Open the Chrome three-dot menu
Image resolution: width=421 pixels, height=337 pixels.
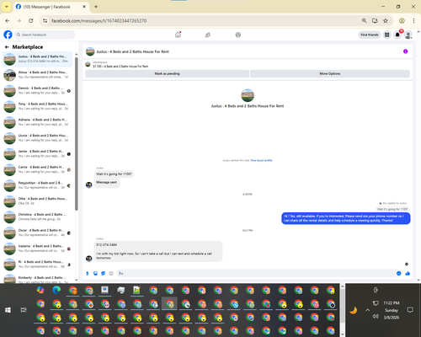[x=413, y=21]
